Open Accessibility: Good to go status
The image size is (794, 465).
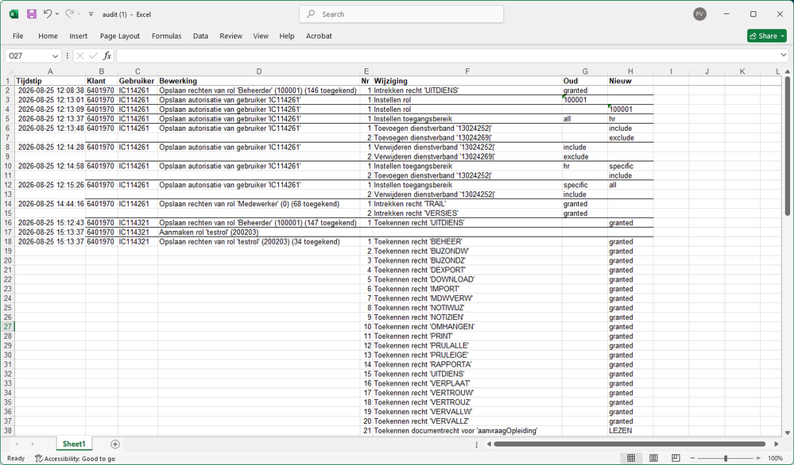(75, 459)
